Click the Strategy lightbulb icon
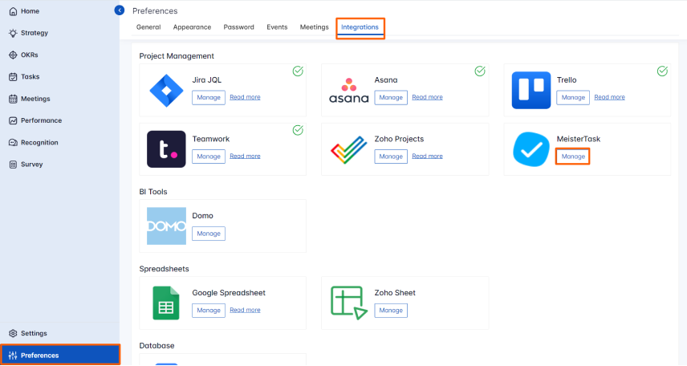 (x=13, y=33)
